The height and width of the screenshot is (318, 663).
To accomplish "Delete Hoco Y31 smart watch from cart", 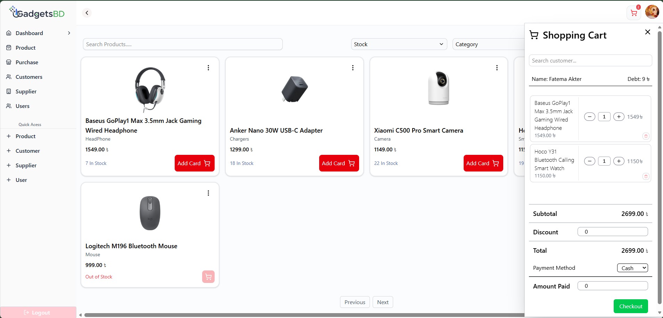I will [646, 176].
